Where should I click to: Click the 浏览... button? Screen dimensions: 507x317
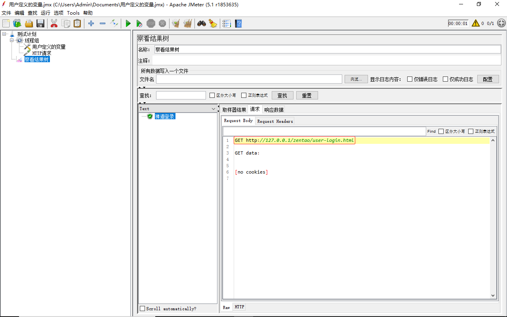click(x=356, y=79)
